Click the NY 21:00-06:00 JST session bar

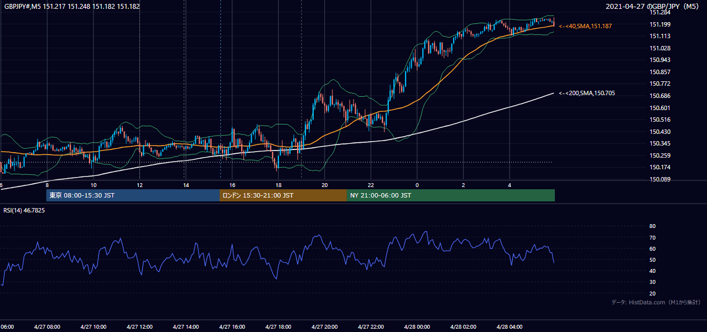point(451,195)
